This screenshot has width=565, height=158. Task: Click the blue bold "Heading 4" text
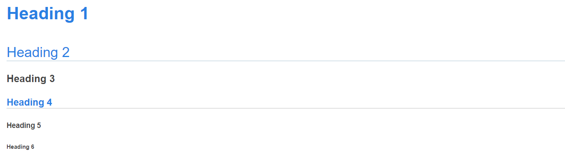(29, 103)
